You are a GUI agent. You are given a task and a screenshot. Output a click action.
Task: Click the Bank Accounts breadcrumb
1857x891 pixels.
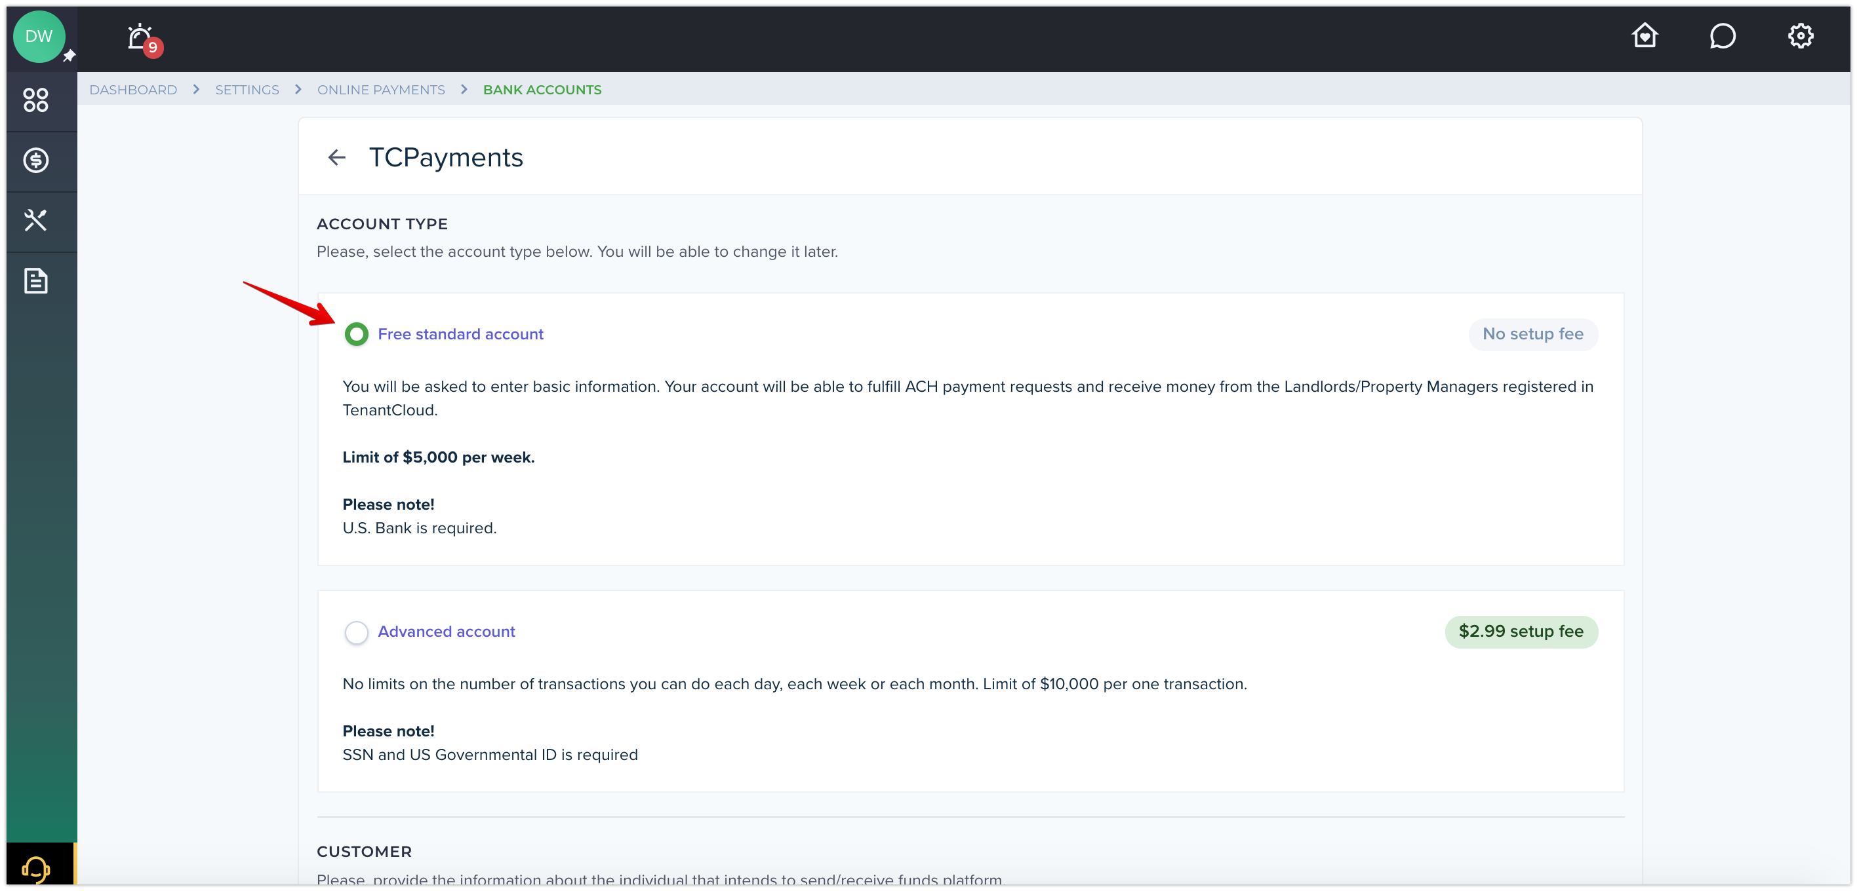point(542,89)
